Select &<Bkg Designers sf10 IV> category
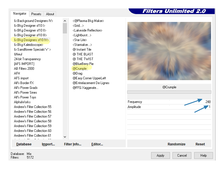Screen dimensions: 224x169 [x=31, y=40]
